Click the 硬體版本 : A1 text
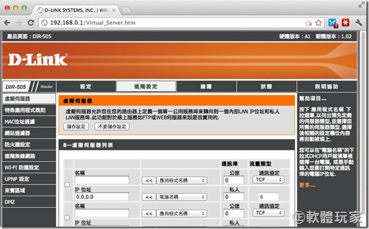This screenshot has height=229, width=369. click(x=295, y=36)
